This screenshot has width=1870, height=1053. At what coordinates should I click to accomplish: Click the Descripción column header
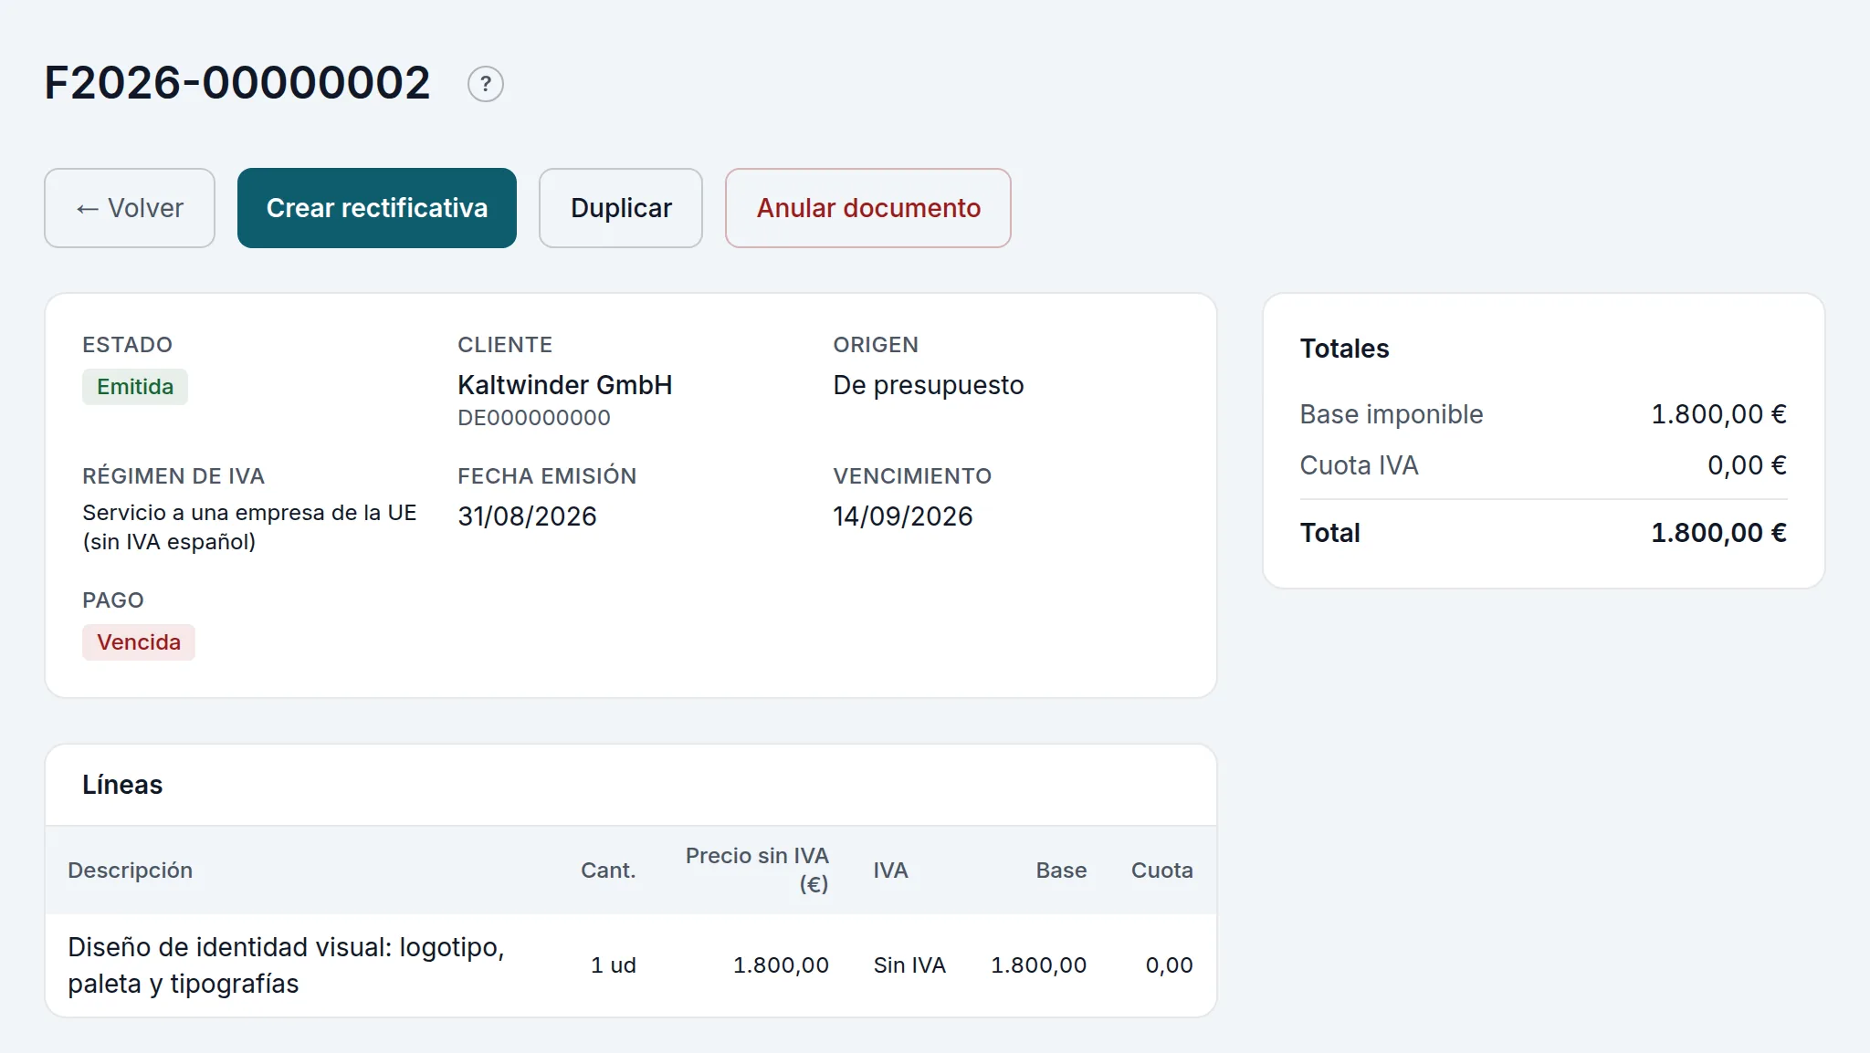(x=131, y=871)
